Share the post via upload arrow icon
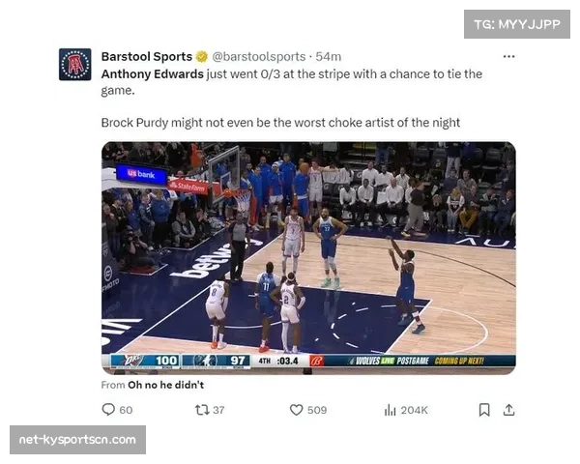Screen dimensions: 580x464 (x=509, y=410)
